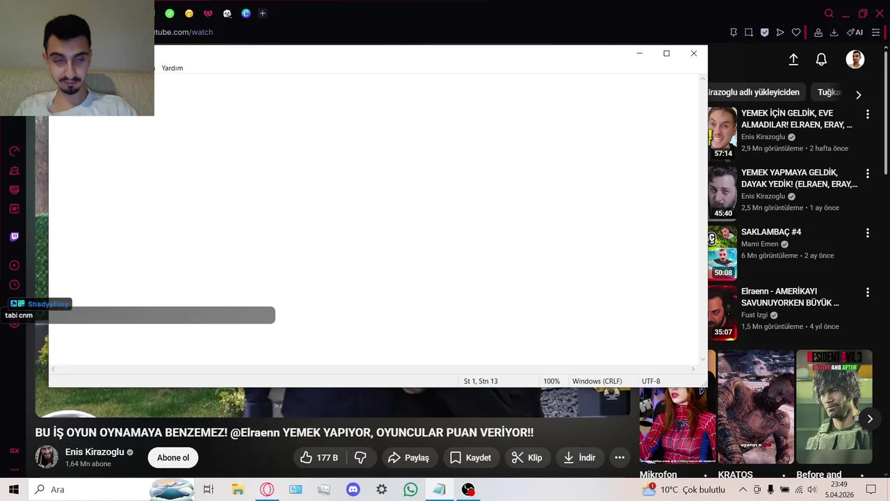Click the red tab search magnifier icon

coord(829,13)
